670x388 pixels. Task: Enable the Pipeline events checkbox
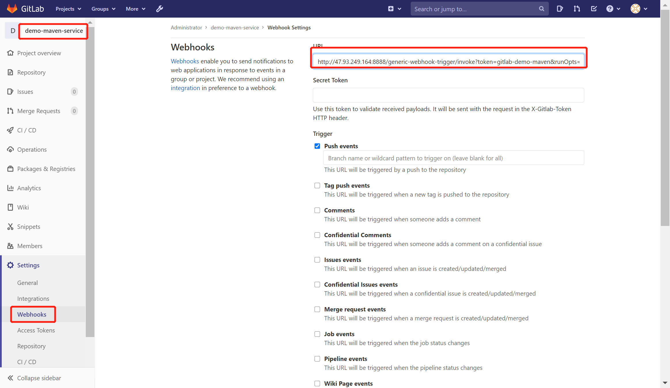(317, 359)
